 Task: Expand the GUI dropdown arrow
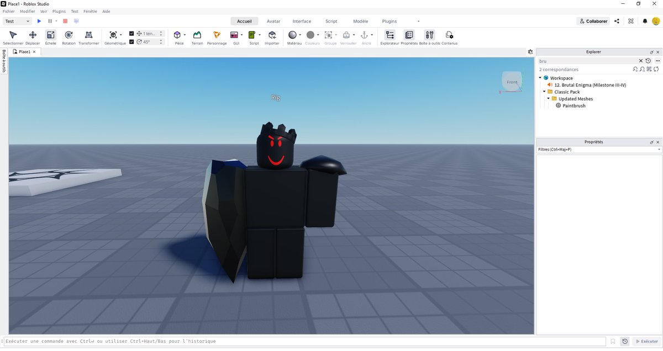click(242, 35)
